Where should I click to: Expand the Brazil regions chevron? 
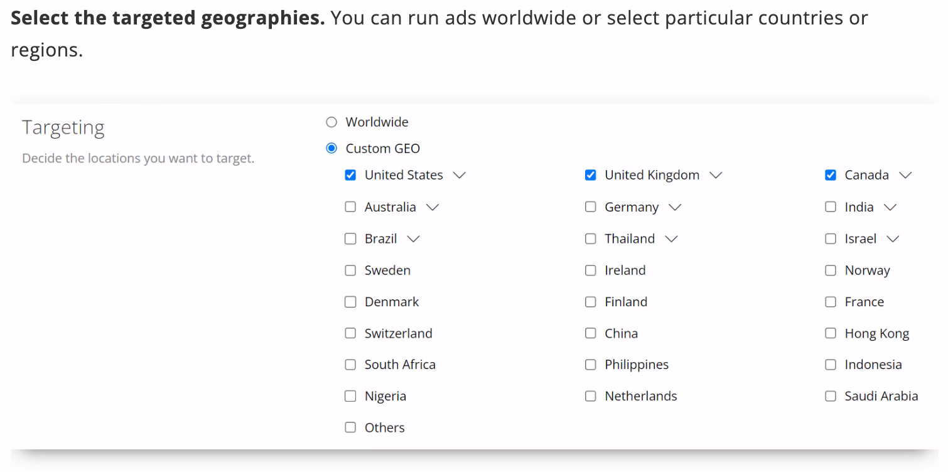[413, 239]
